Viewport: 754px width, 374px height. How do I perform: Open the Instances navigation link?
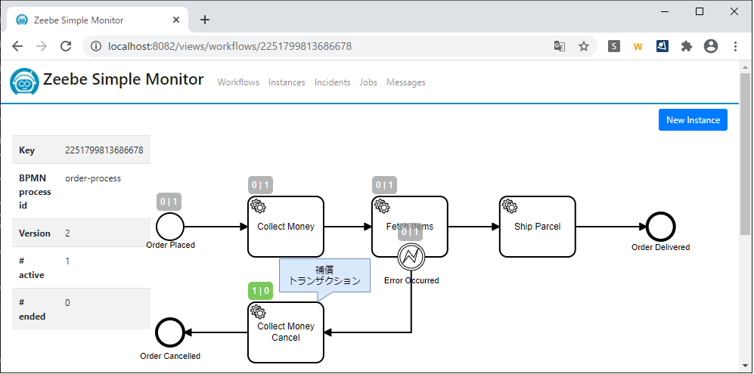click(x=287, y=82)
